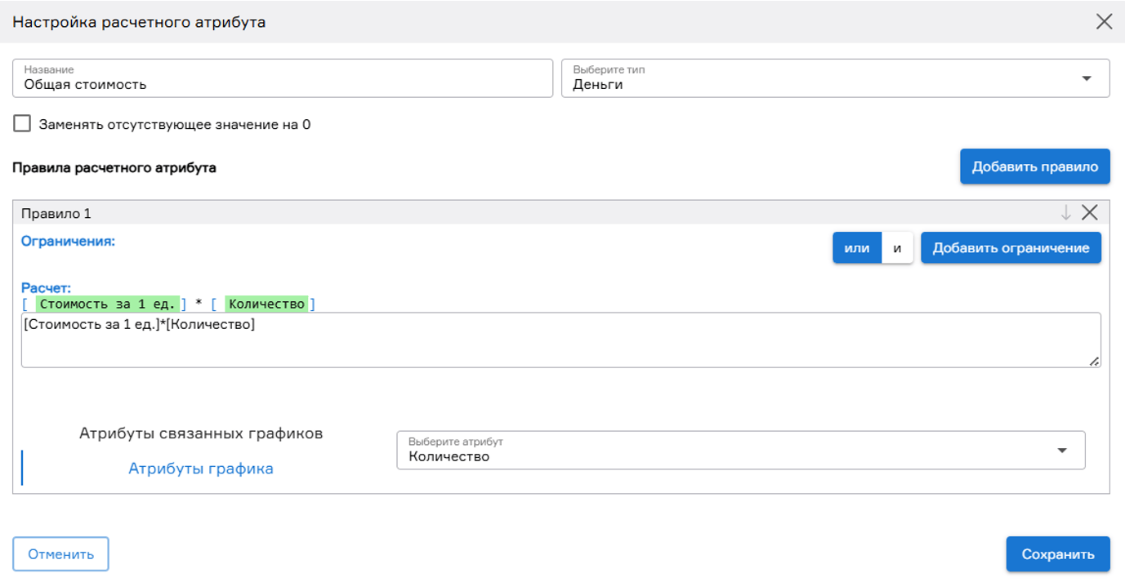Click the formula textarea resize handle

[1094, 361]
